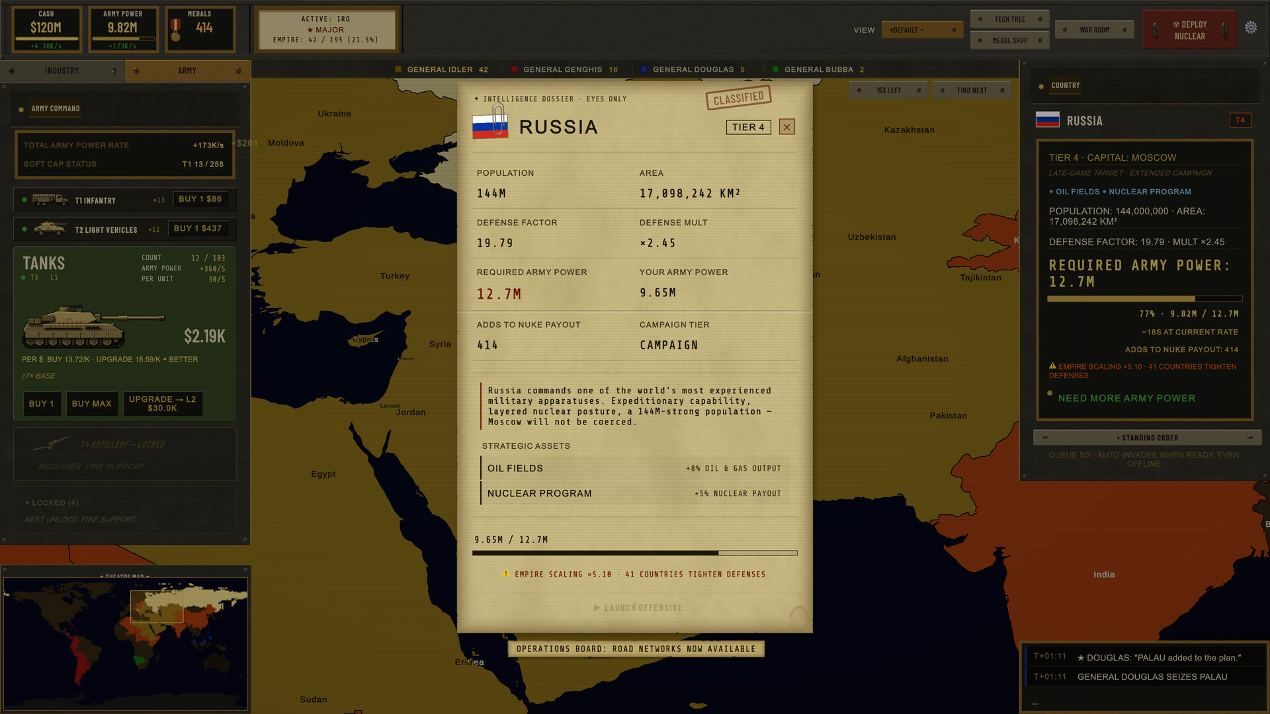Click the Deploy Nuclear button
This screenshot has width=1270, height=714.
click(x=1189, y=30)
